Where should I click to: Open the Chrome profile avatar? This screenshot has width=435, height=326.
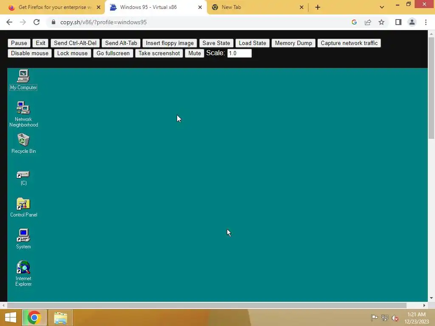(x=412, y=22)
